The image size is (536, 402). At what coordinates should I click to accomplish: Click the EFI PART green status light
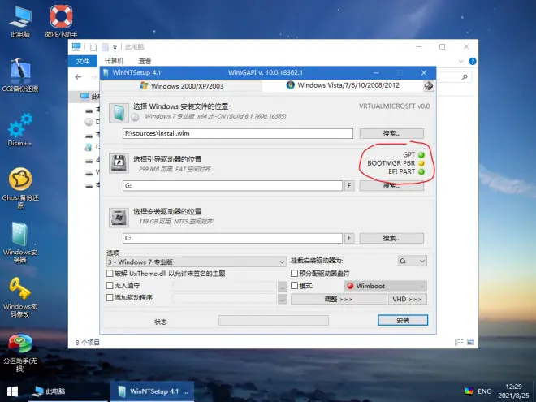click(421, 171)
